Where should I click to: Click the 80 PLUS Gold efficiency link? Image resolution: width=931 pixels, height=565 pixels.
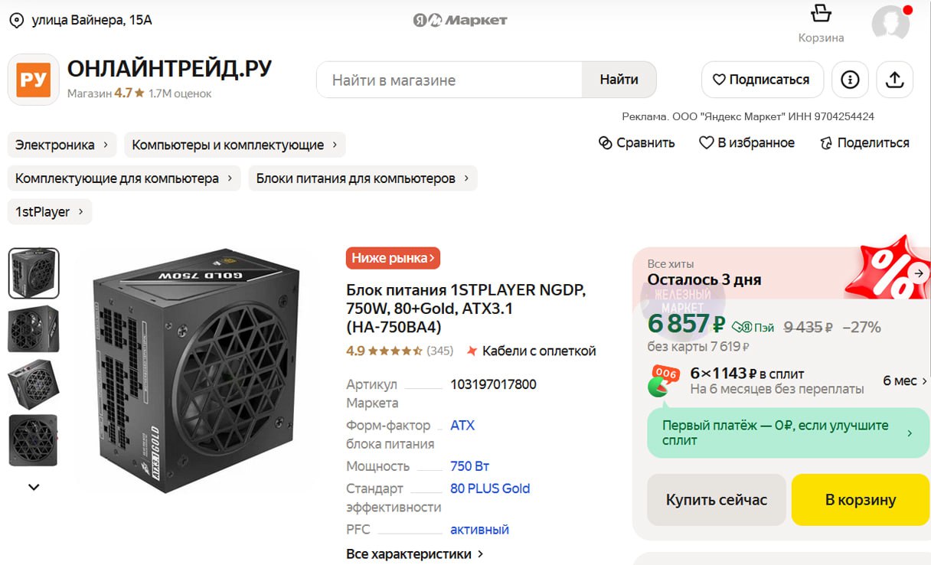tap(490, 488)
